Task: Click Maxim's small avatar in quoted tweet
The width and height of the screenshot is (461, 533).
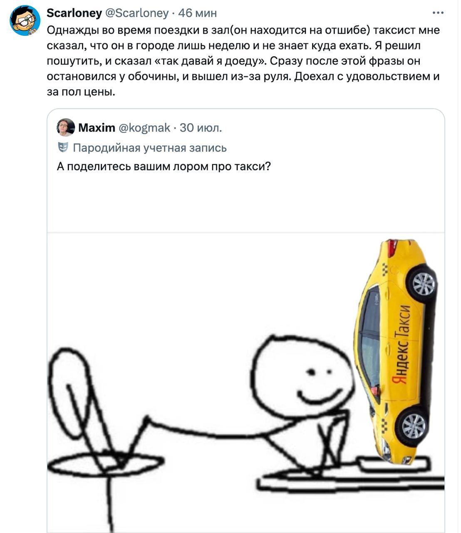Action: coord(66,127)
